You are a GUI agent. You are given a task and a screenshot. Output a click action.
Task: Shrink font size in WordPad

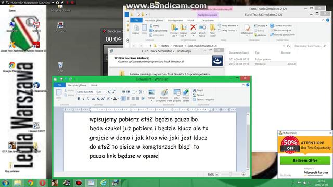tap(113, 92)
